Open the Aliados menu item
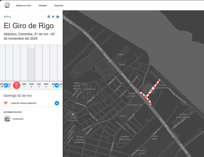The image size is (204, 157). pos(43,6)
